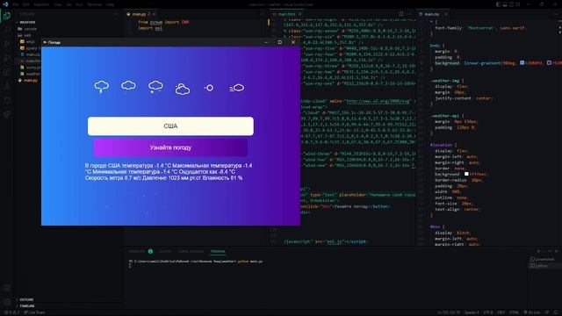Viewport: 562px width, 316px height.
Task: Click the weather result text paragraph
Action: (x=169, y=172)
